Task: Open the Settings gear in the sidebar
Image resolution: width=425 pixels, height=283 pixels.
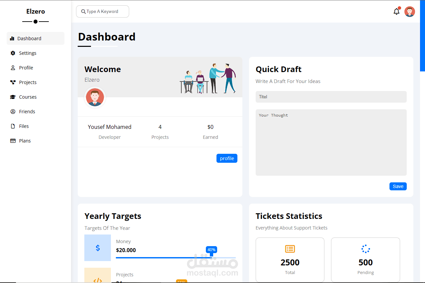Action: click(x=12, y=53)
